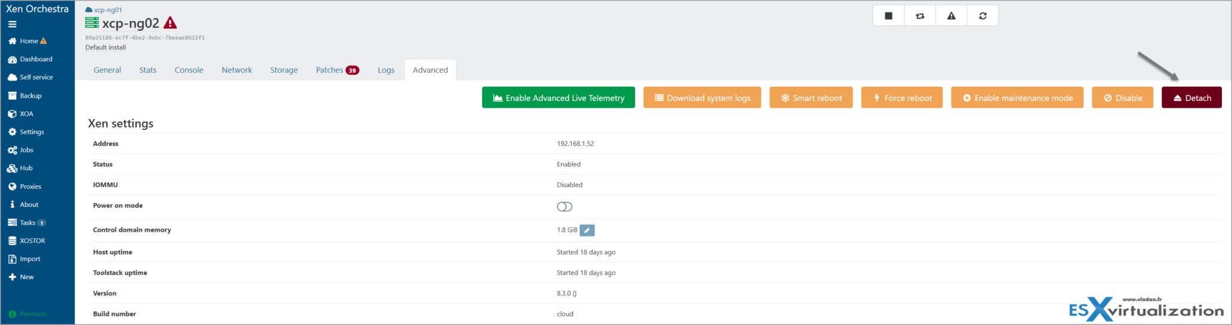Click the red alert icon beside xcp-ng02

(x=170, y=23)
